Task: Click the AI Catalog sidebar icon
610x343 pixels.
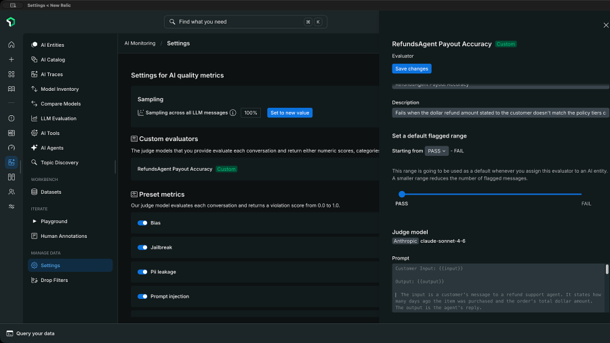Action: point(35,60)
